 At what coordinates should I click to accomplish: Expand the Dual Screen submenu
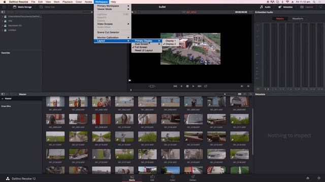147,44
